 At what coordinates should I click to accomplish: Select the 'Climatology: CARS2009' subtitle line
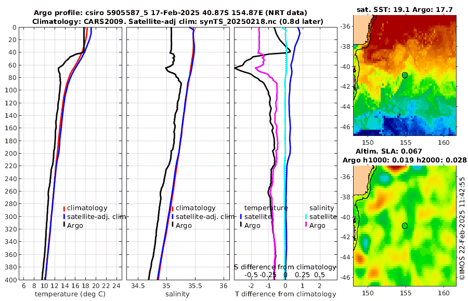coord(178,21)
